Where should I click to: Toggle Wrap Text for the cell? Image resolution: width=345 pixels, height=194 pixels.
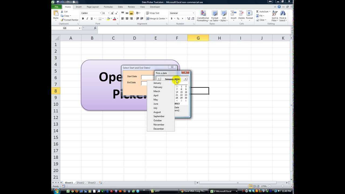[x=153, y=13]
